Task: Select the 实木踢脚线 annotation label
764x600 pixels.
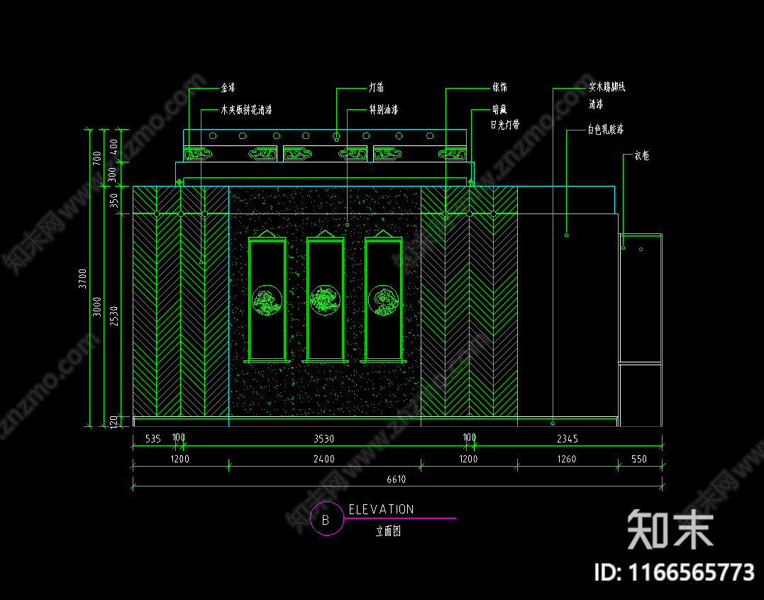Action: pos(607,87)
